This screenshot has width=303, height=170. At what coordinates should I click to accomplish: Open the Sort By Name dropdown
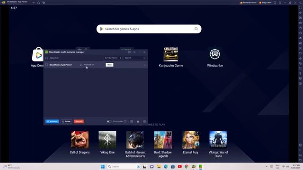click(x=113, y=58)
